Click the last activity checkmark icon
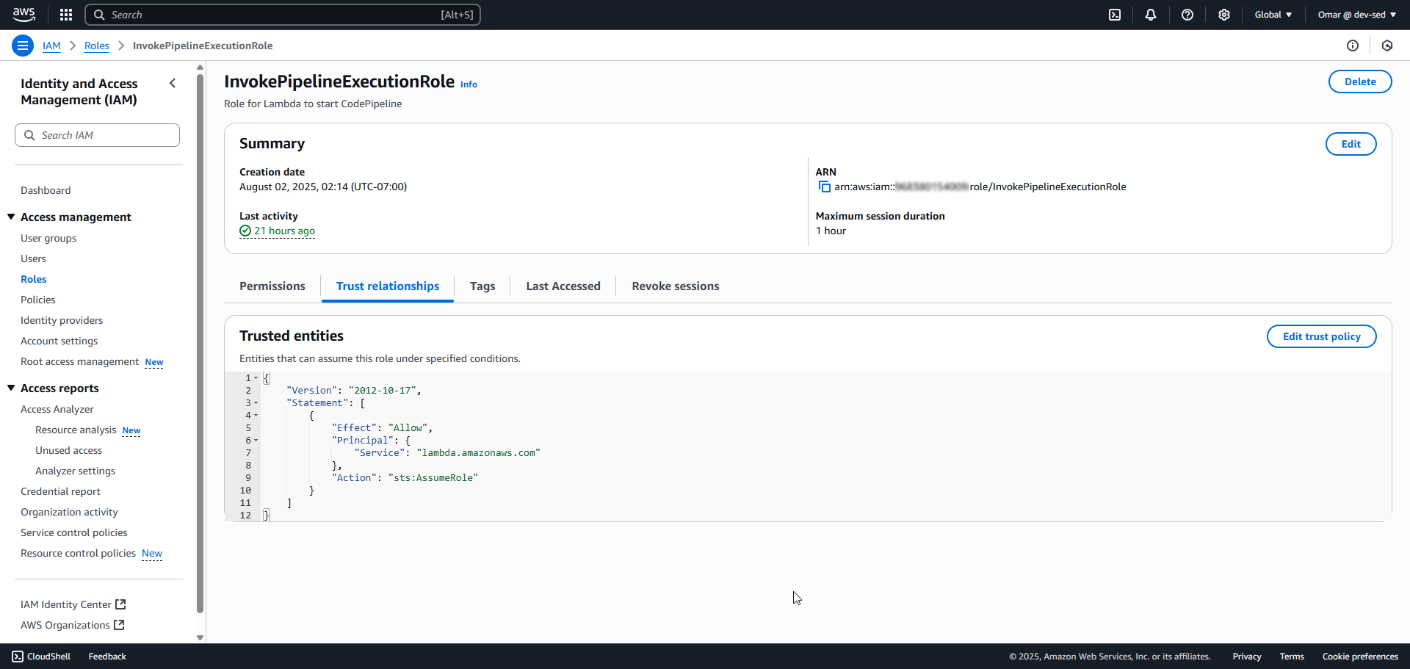Image resolution: width=1410 pixels, height=669 pixels. (245, 231)
